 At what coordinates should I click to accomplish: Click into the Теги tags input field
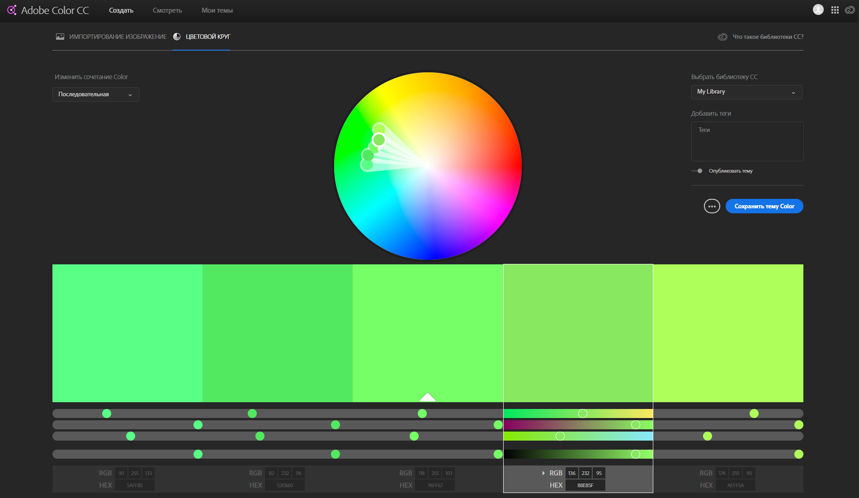[x=747, y=141]
